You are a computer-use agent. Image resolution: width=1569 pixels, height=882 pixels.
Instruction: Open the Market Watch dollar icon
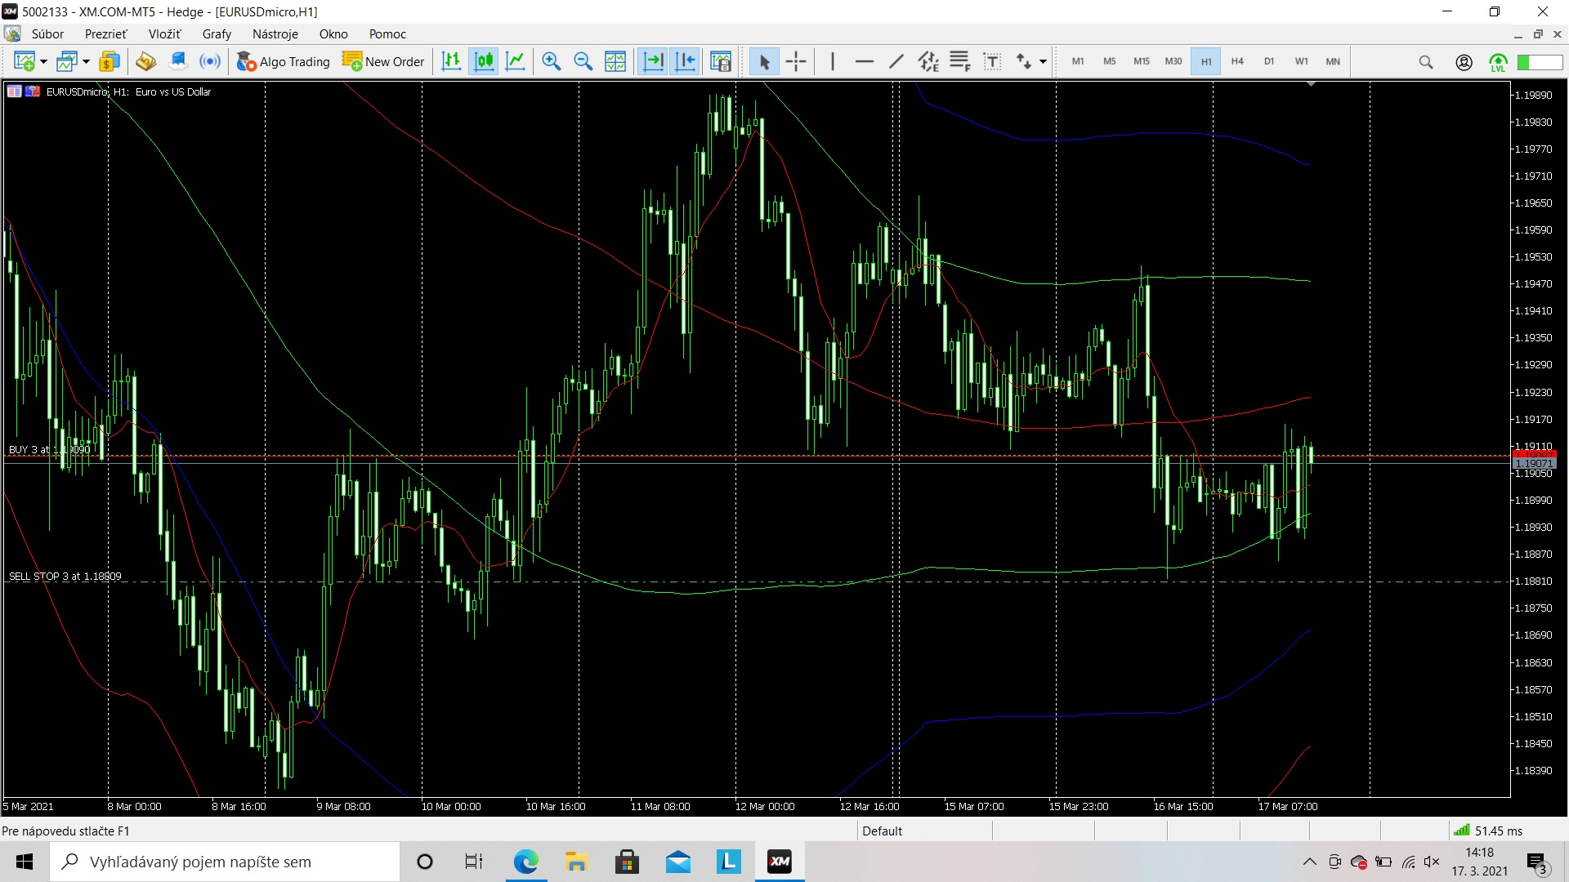(109, 61)
